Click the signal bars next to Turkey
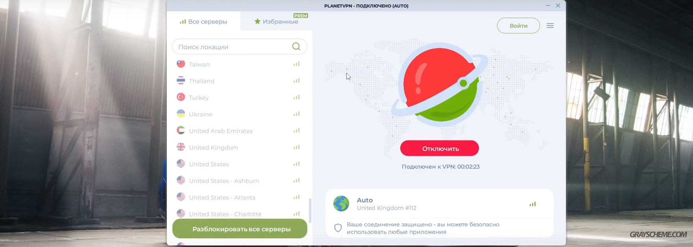Image resolution: width=693 pixels, height=247 pixels. (x=296, y=97)
